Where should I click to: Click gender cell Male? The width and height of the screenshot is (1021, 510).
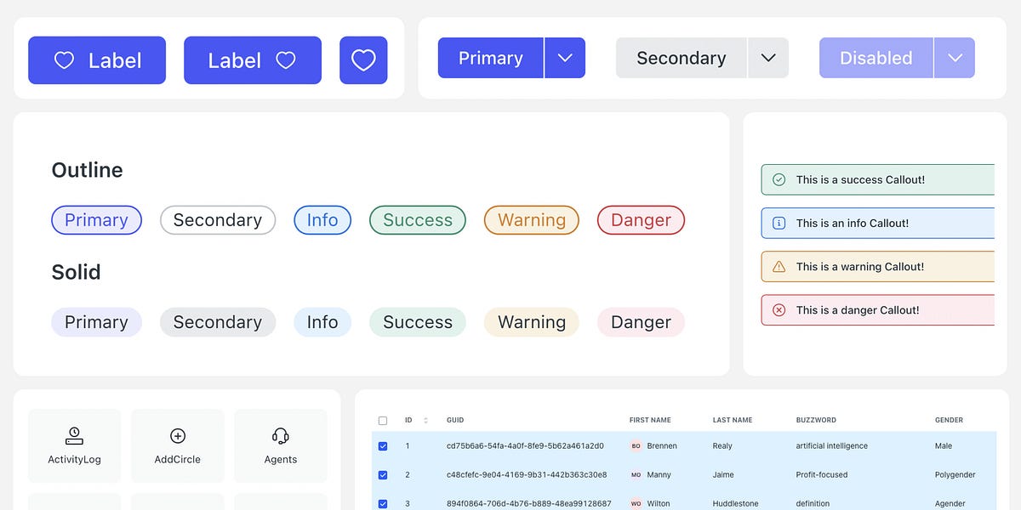pos(944,446)
